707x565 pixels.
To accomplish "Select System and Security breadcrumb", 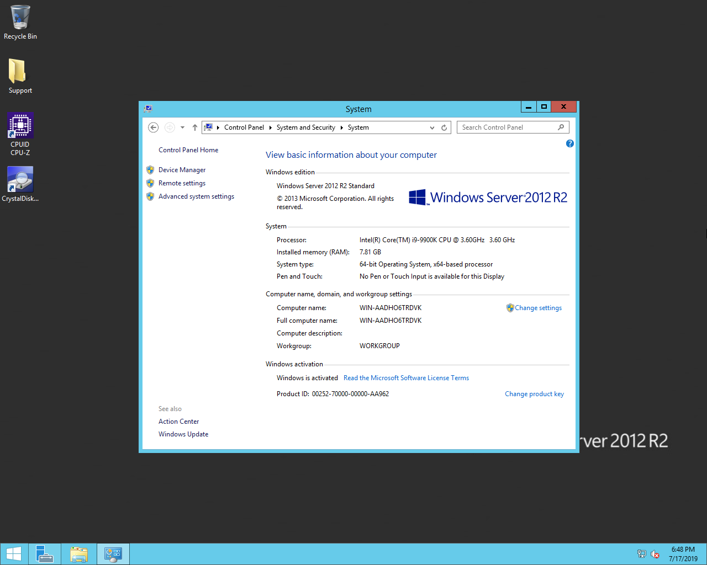I will 306,127.
